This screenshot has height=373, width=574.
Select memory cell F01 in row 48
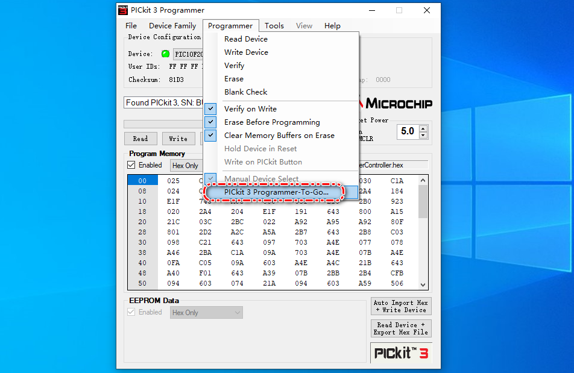tap(205, 273)
